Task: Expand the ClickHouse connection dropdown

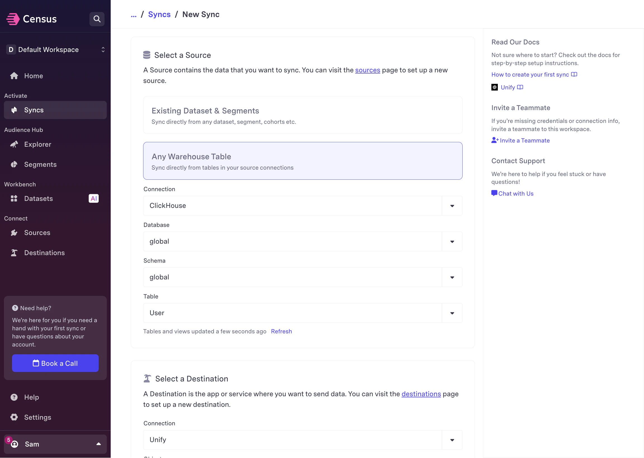Action: (x=452, y=206)
